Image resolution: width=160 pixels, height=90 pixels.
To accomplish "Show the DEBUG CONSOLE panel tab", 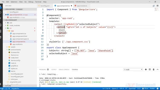I will (64, 69).
